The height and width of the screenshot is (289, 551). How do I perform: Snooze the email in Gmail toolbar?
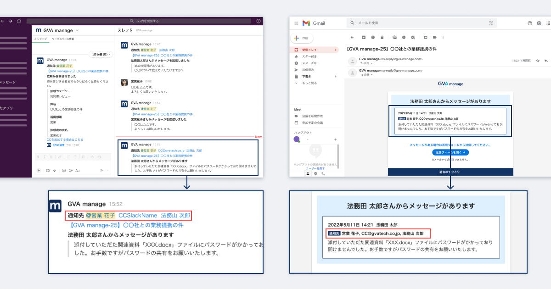[x=404, y=37]
